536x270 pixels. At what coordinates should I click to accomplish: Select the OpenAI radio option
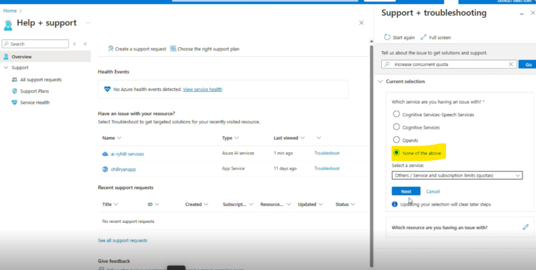click(x=396, y=140)
